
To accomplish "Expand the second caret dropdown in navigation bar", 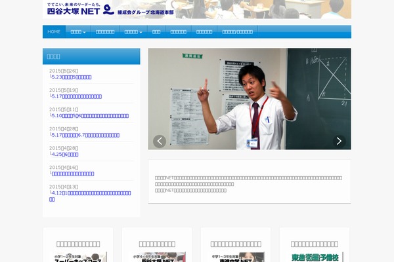I will coord(133,32).
